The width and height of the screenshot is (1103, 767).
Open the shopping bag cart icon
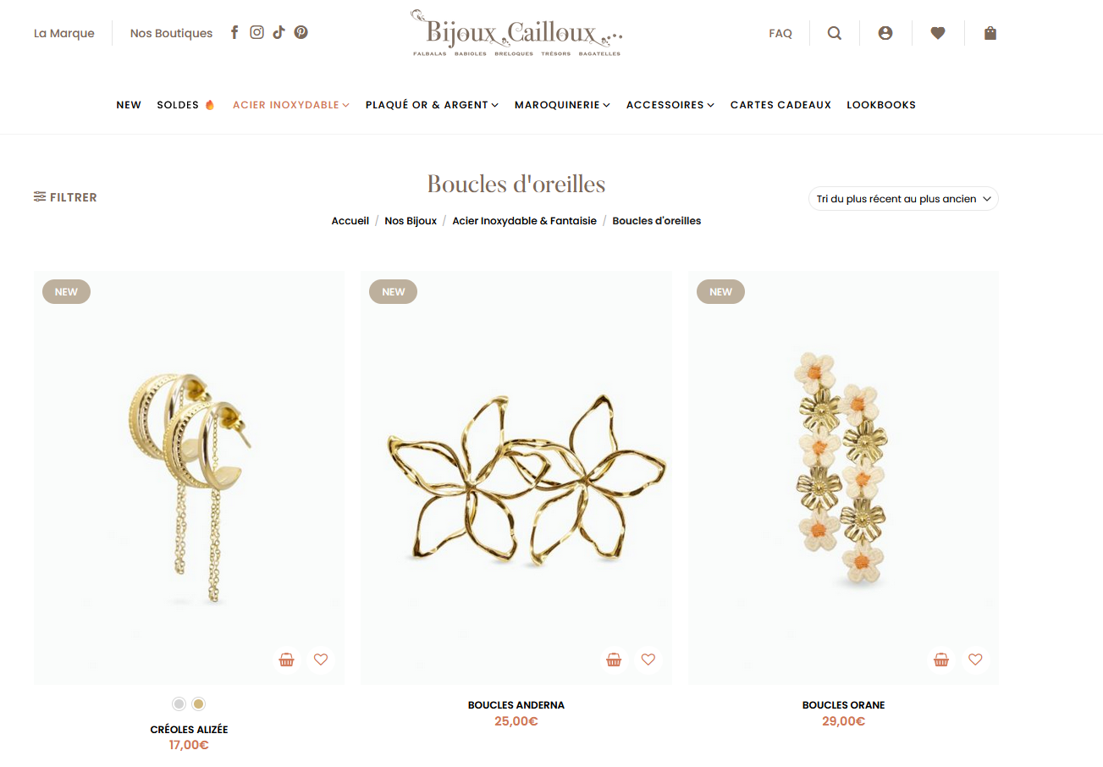pyautogui.click(x=990, y=33)
